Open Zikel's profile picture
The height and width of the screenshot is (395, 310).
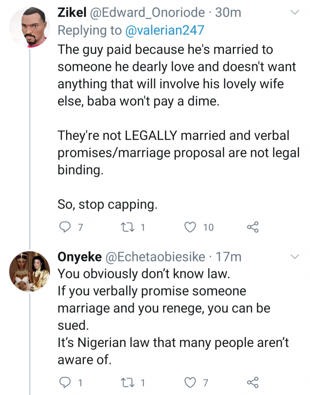tap(29, 28)
